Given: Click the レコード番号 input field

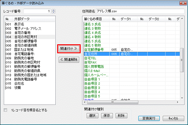Looking at the screenshot, I should tap(37, 11).
